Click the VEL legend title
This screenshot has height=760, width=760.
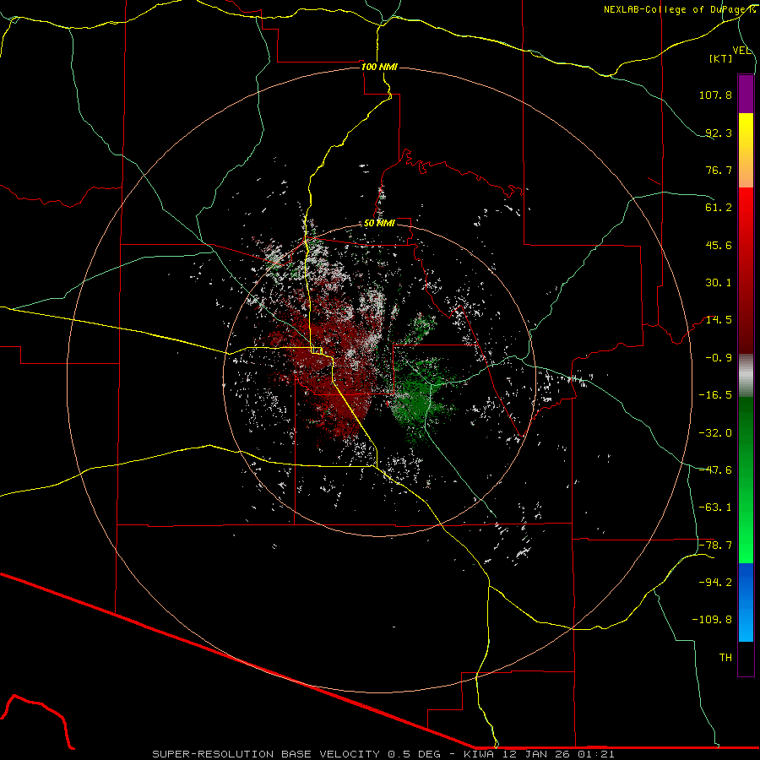[741, 51]
